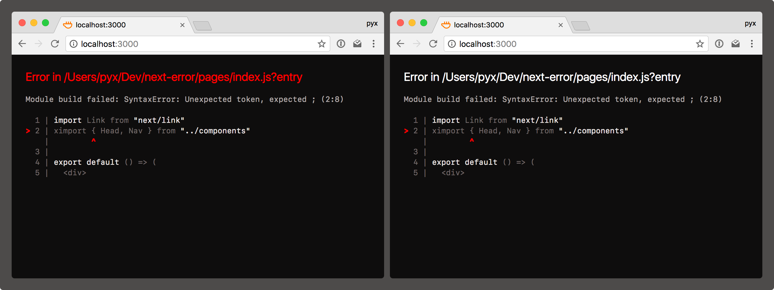Screen dimensions: 774x290
Task: Click green zoom button on right window
Action: coord(424,23)
